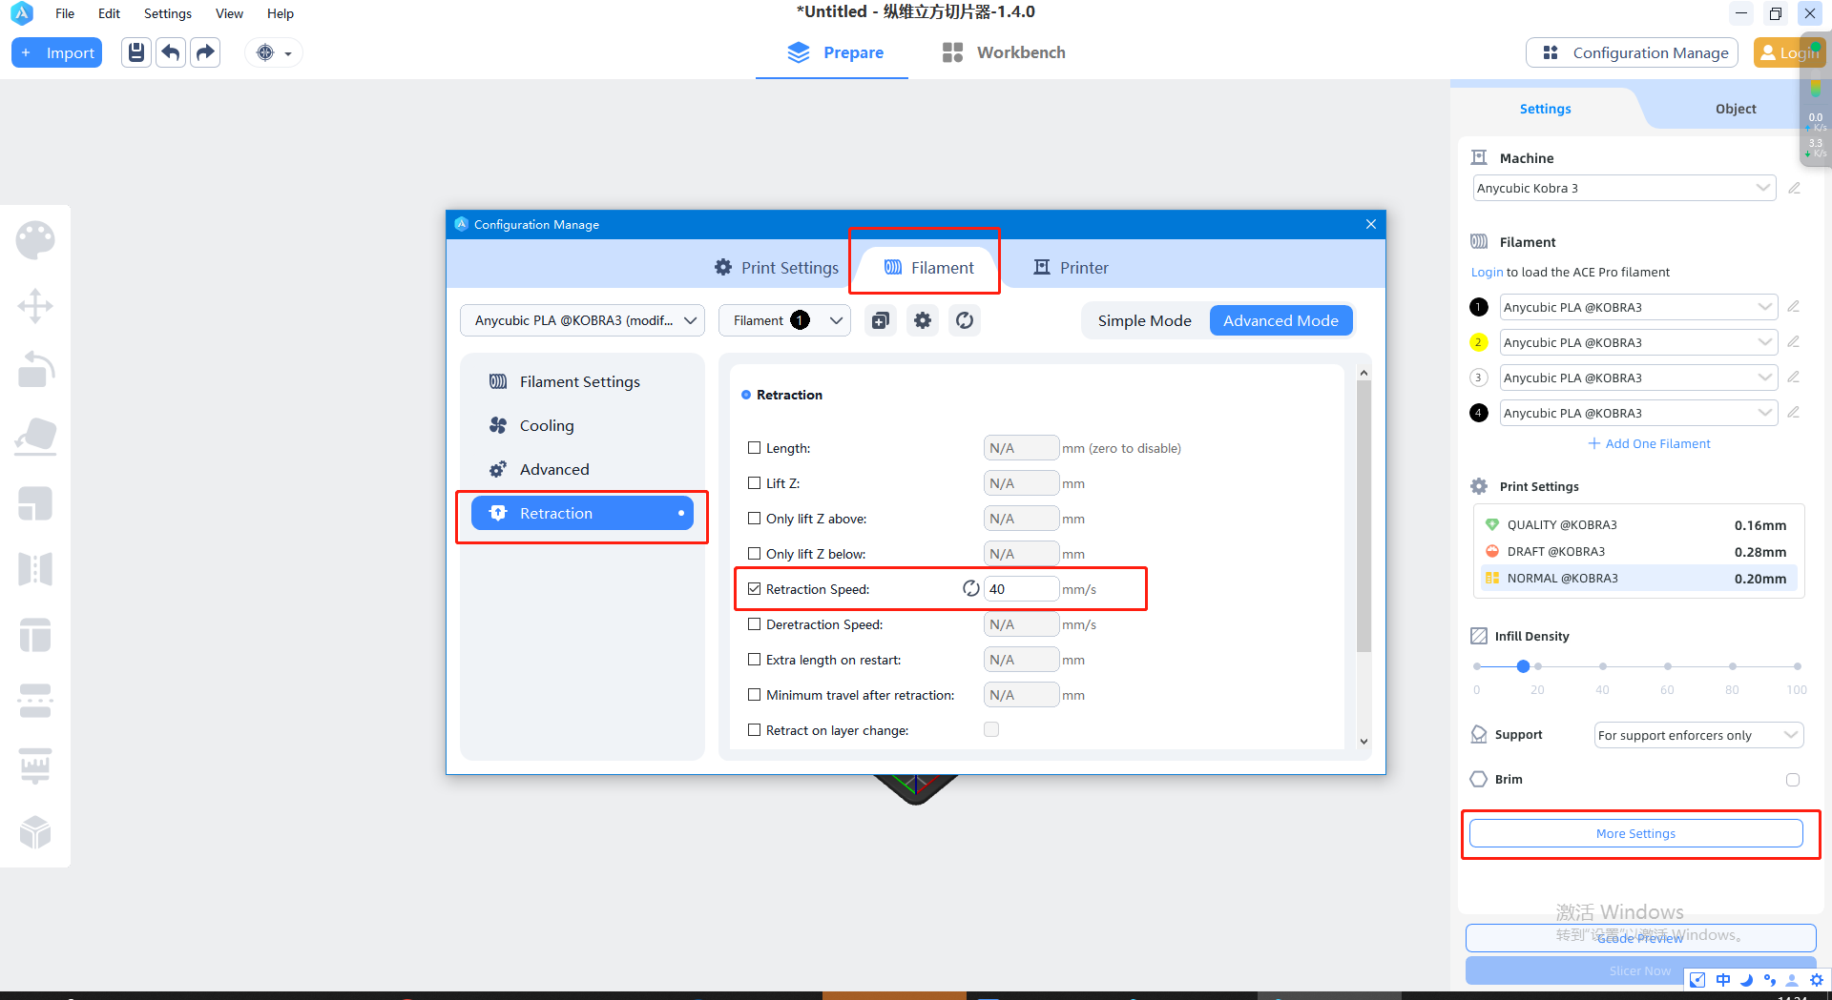1832x1000 pixels.
Task: Select the Lay on Face tool
Action: [35, 437]
